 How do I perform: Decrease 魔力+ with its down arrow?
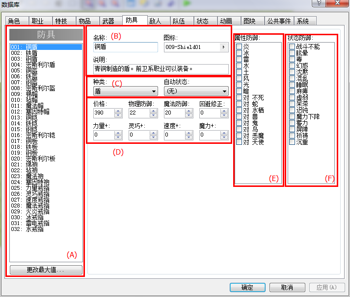click(x=224, y=137)
